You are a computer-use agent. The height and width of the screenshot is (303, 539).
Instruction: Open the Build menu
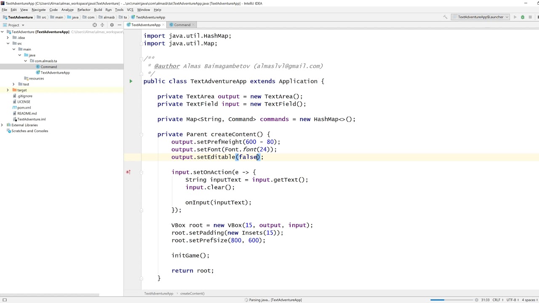[98, 10]
